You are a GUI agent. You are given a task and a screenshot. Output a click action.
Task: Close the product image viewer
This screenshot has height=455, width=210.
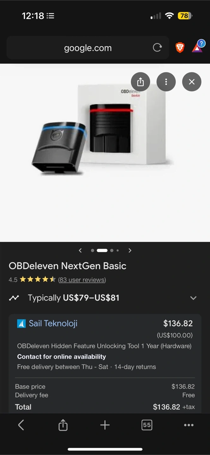192,82
